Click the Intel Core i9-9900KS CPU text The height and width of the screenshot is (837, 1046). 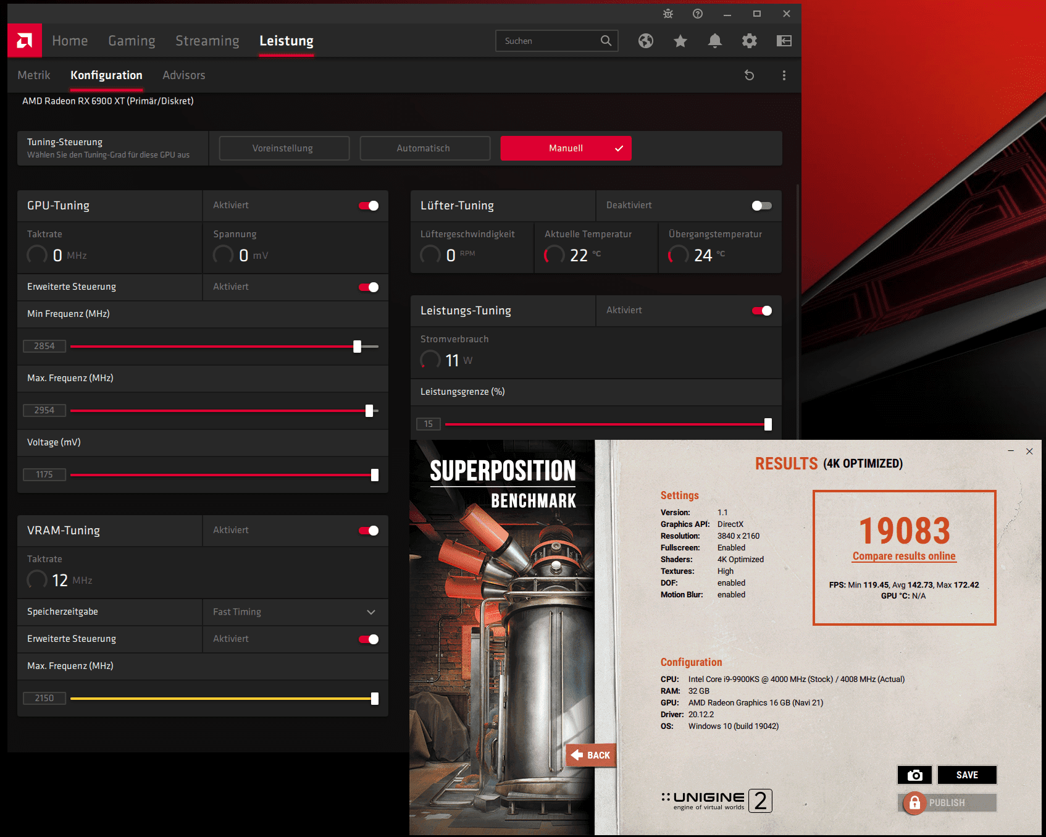tap(797, 679)
